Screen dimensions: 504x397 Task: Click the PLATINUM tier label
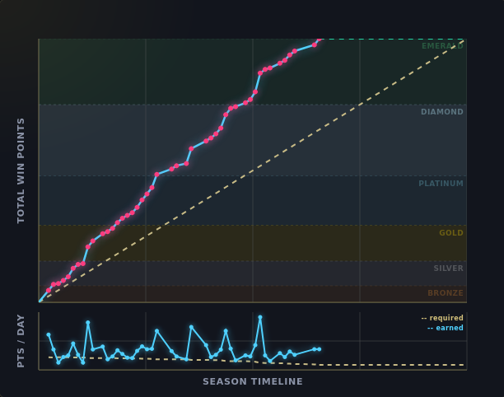coord(441,184)
